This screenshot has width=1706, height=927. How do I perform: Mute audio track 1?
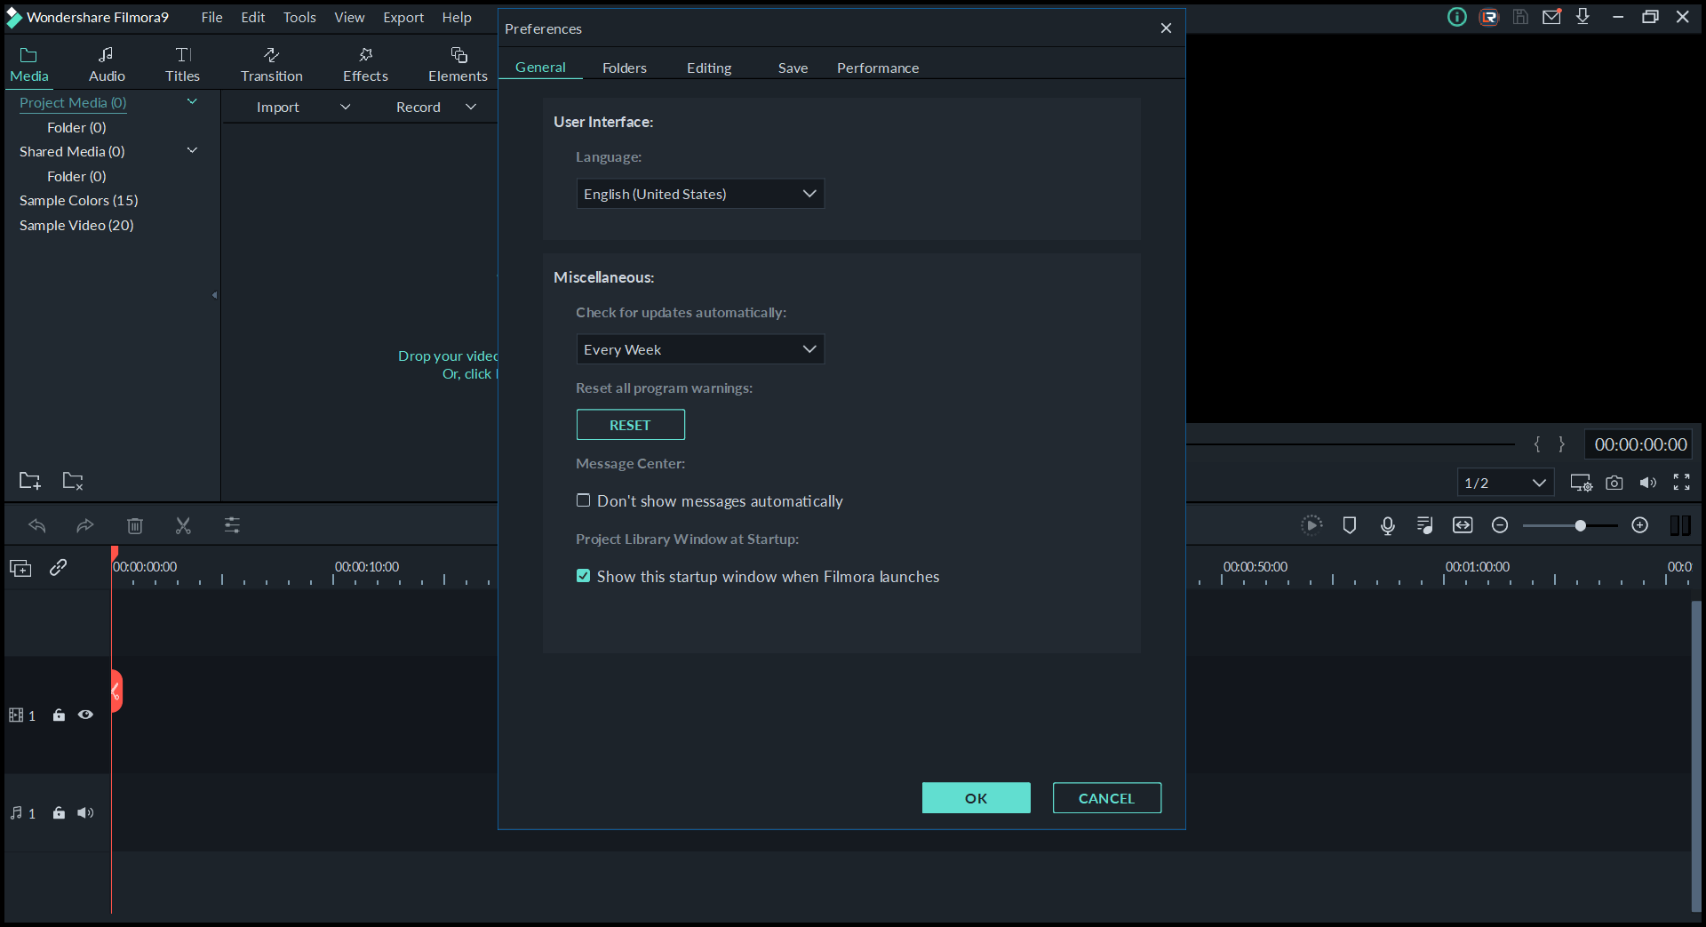tap(85, 812)
